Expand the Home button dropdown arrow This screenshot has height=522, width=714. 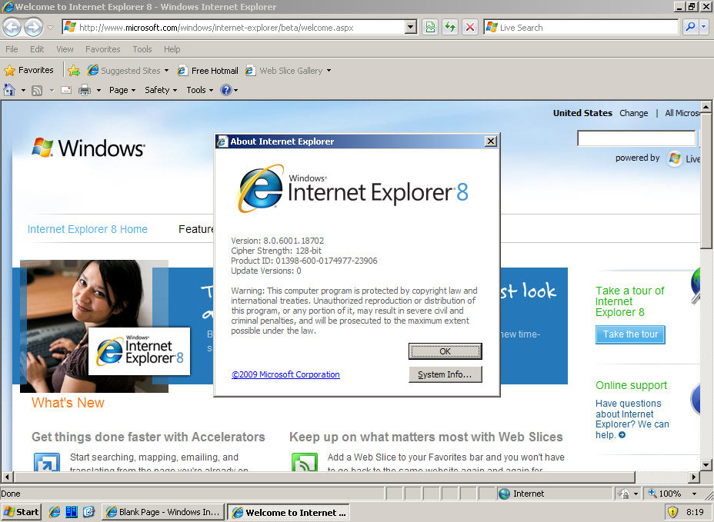click(x=23, y=90)
